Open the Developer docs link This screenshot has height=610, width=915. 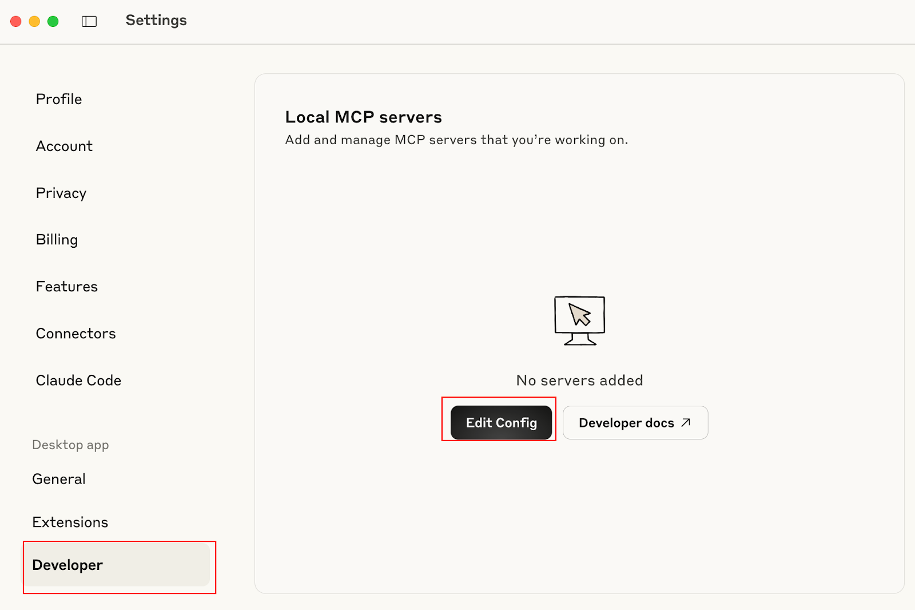[635, 423]
